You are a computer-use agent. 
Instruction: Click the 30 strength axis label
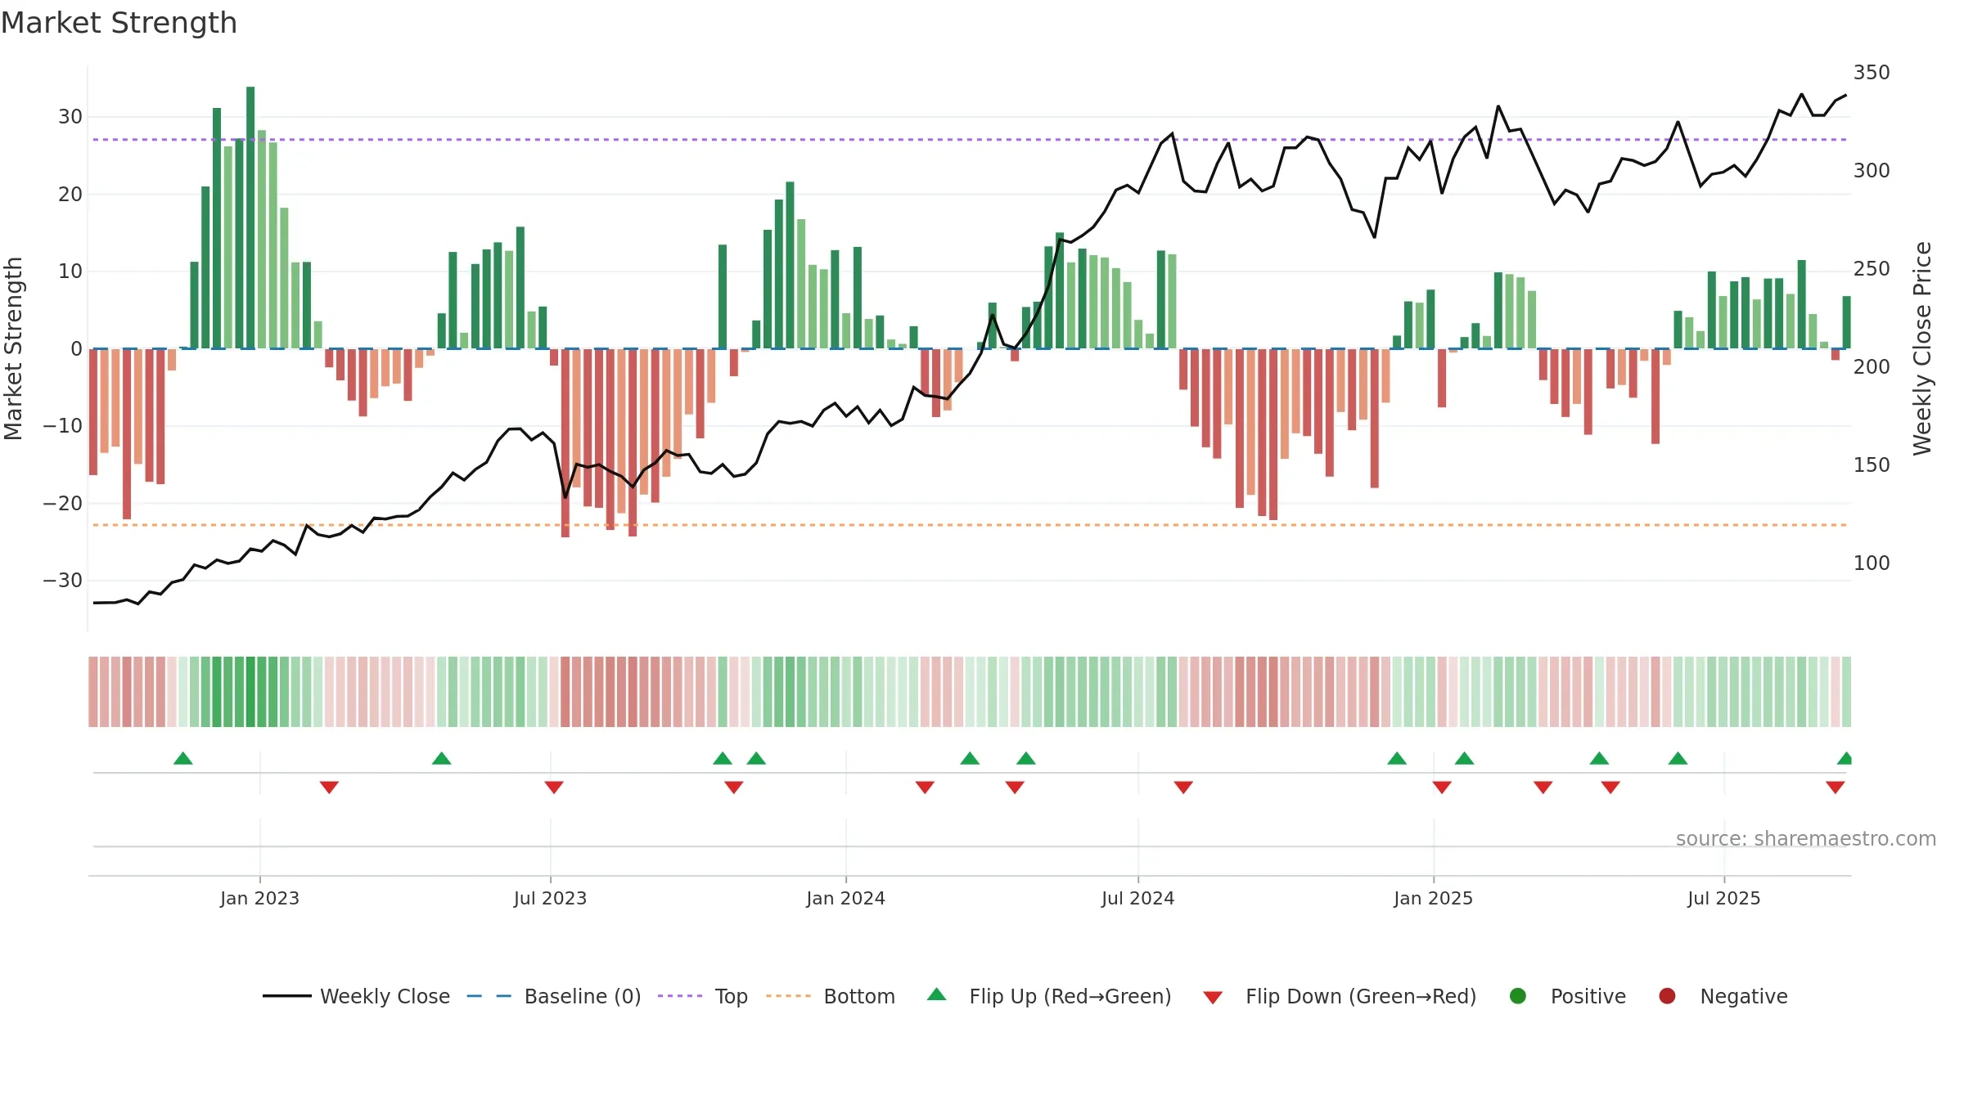coord(70,117)
